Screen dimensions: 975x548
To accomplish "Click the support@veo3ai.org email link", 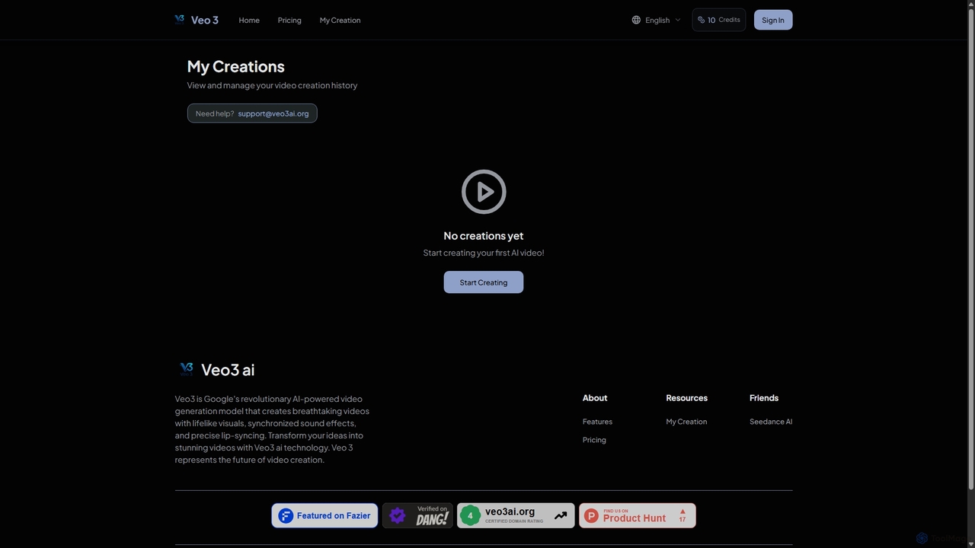I will (x=273, y=113).
